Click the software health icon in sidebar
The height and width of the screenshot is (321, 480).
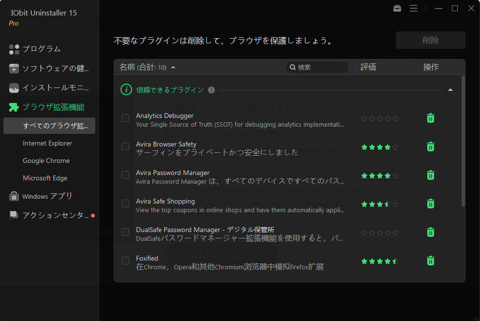coord(14,69)
